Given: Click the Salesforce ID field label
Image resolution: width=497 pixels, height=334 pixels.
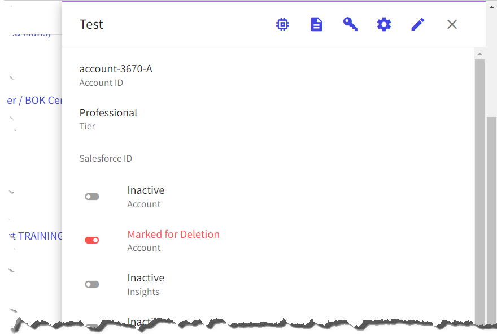Looking at the screenshot, I should (x=106, y=158).
